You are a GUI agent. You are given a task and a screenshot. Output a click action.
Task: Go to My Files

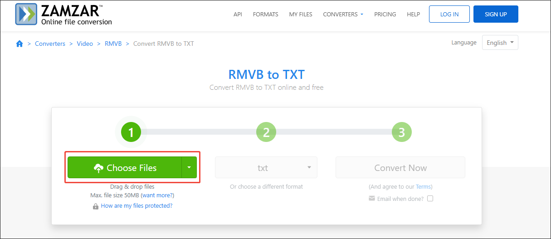coord(301,14)
